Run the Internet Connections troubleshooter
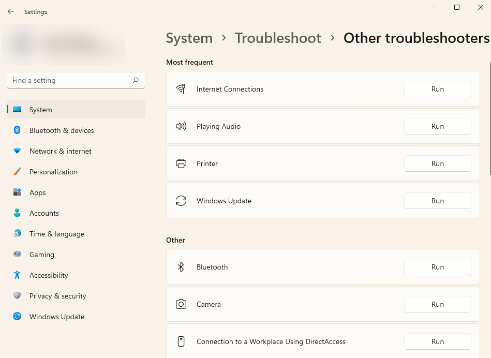Screen dimensions: 491x358 pos(437,89)
